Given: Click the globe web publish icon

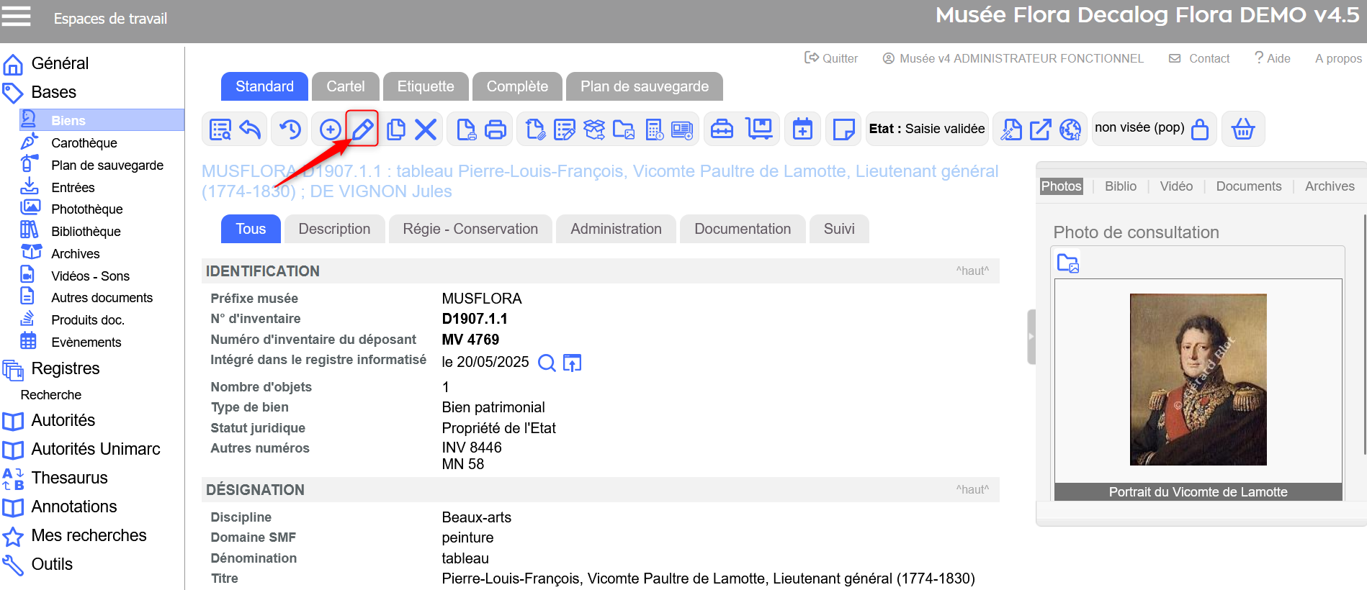Looking at the screenshot, I should pos(1070,130).
